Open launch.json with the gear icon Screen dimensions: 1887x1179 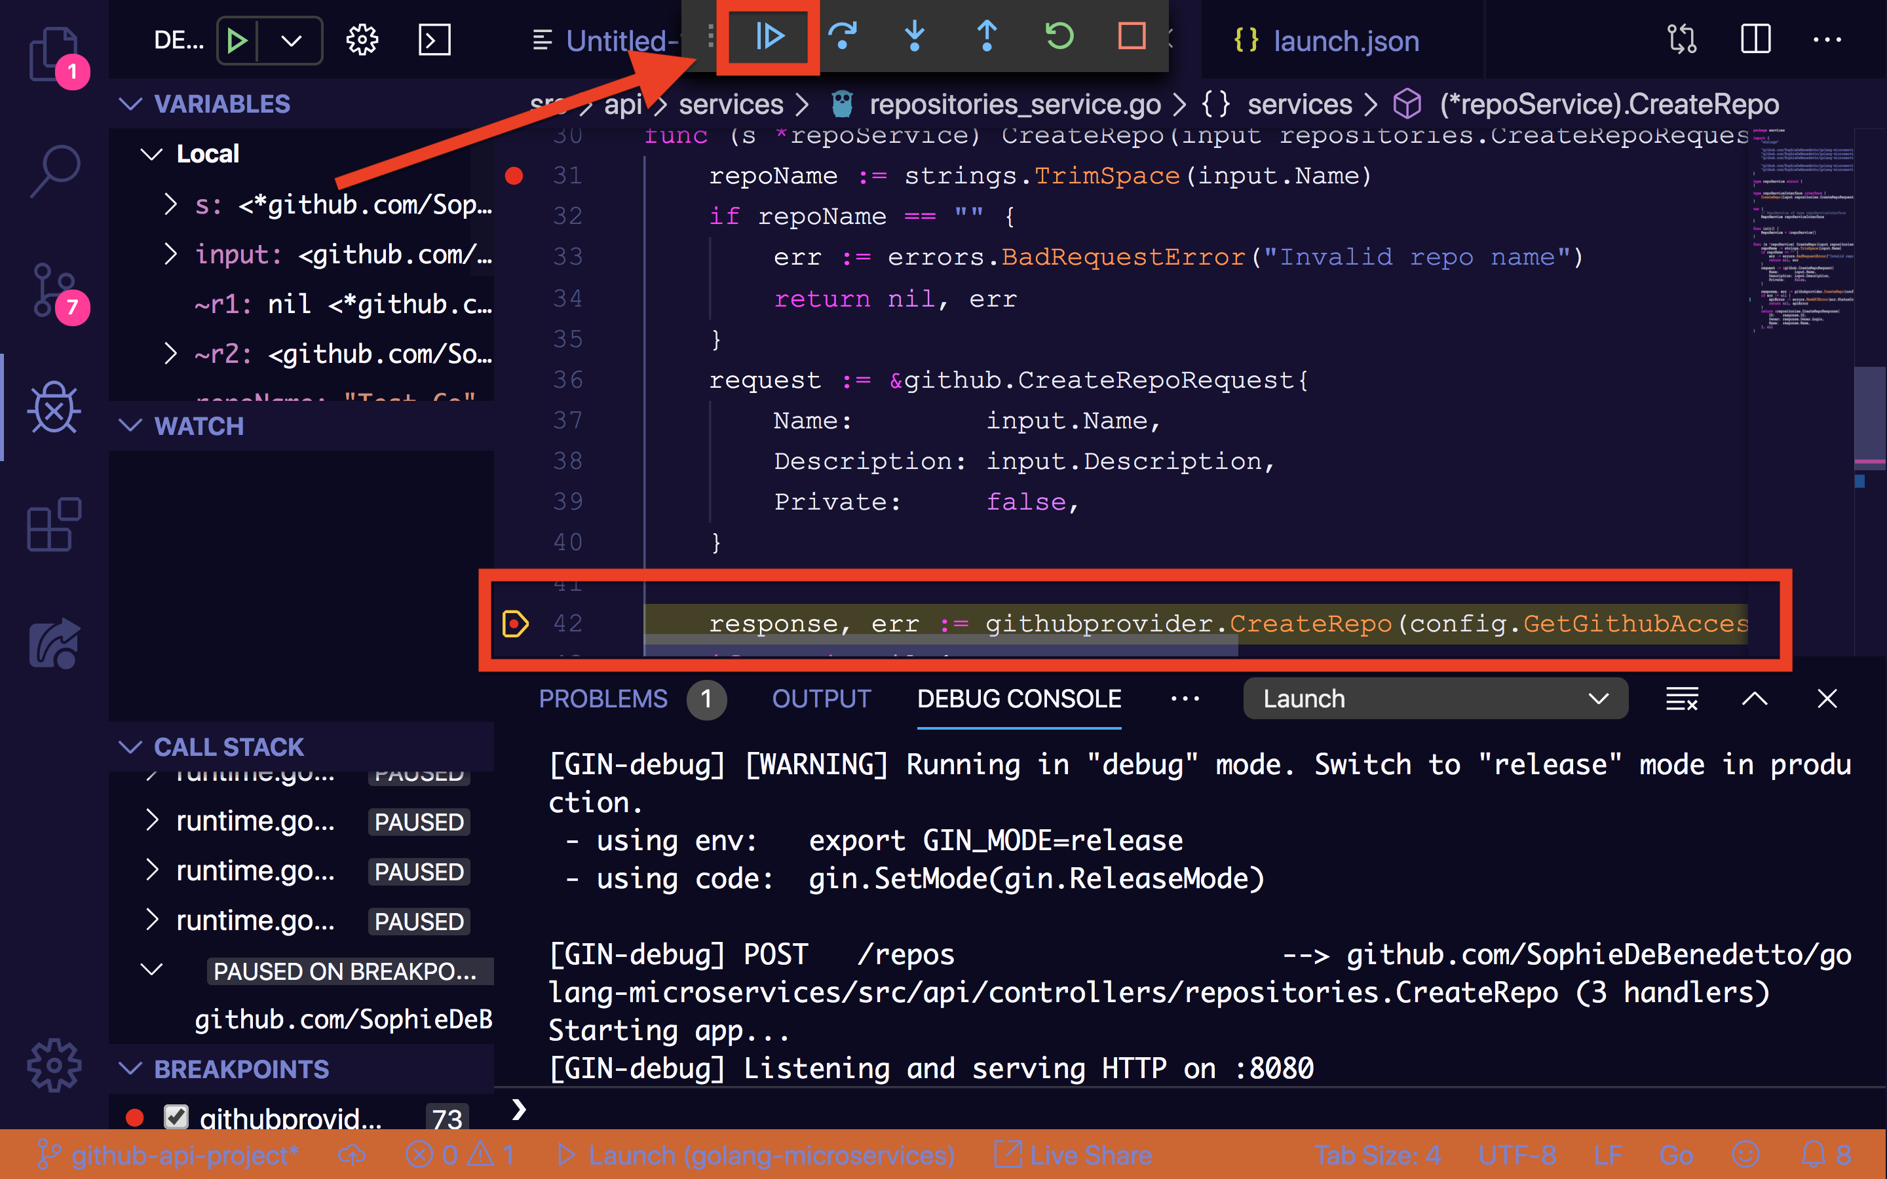362,40
